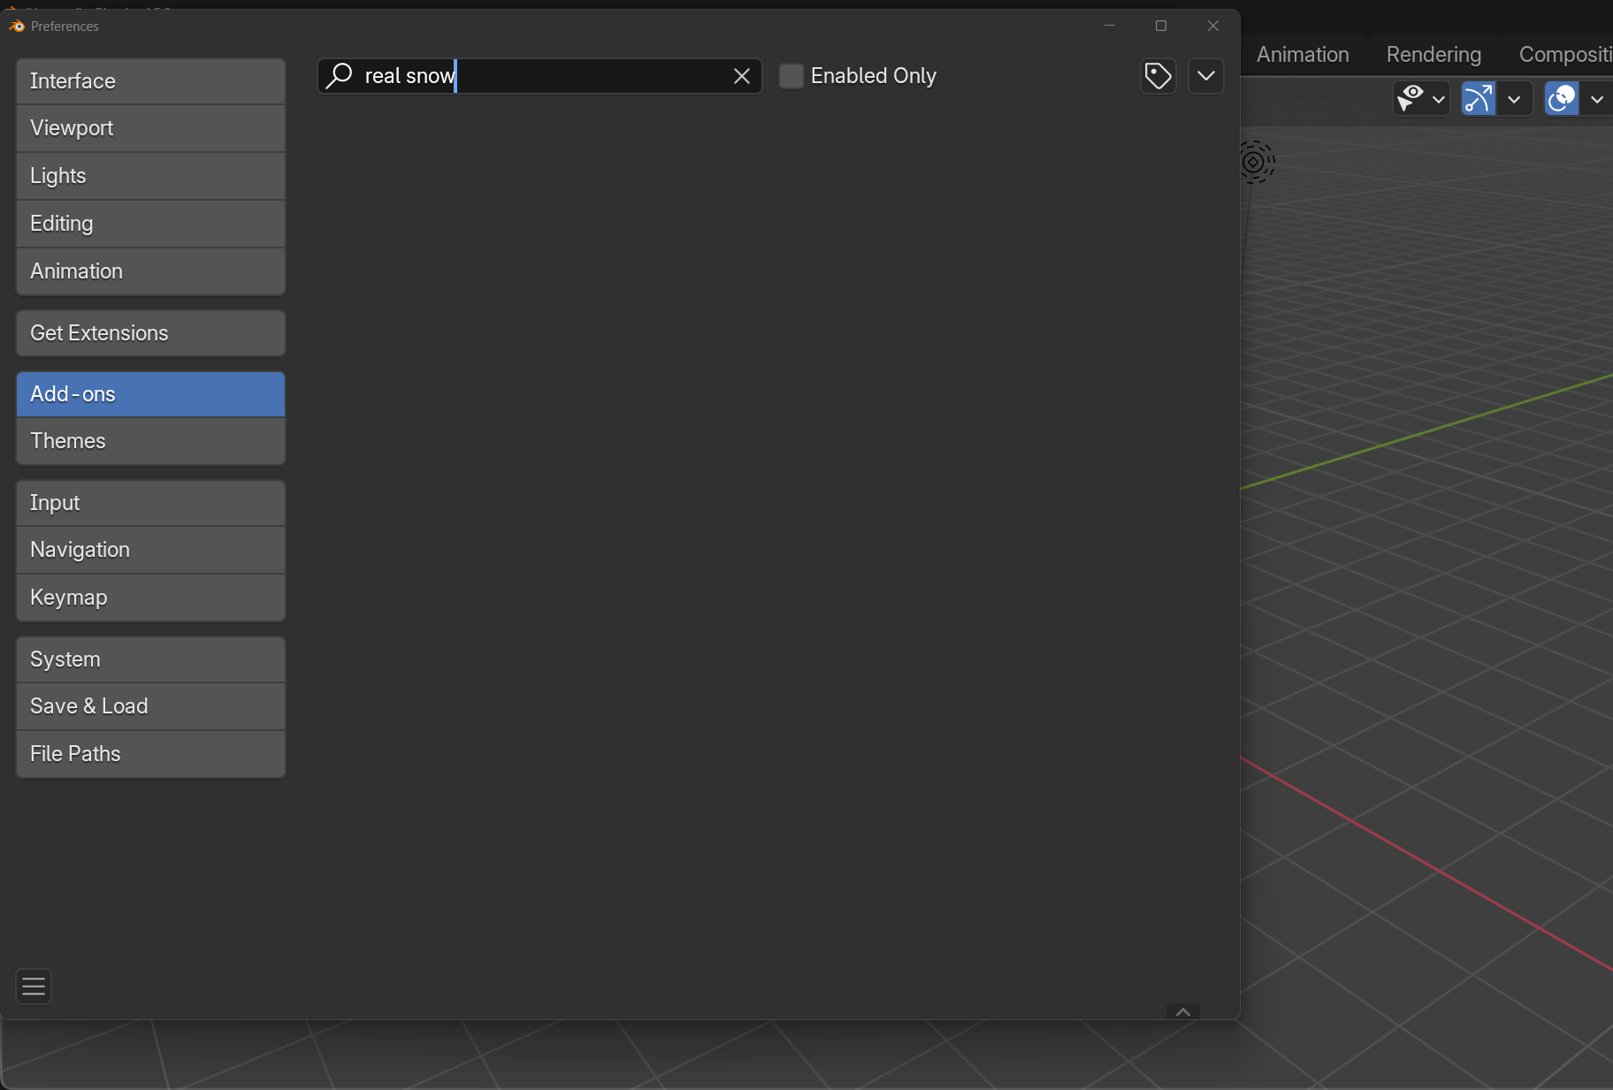Open the hamburger menu in Preferences
The width and height of the screenshot is (1613, 1090).
(x=34, y=986)
